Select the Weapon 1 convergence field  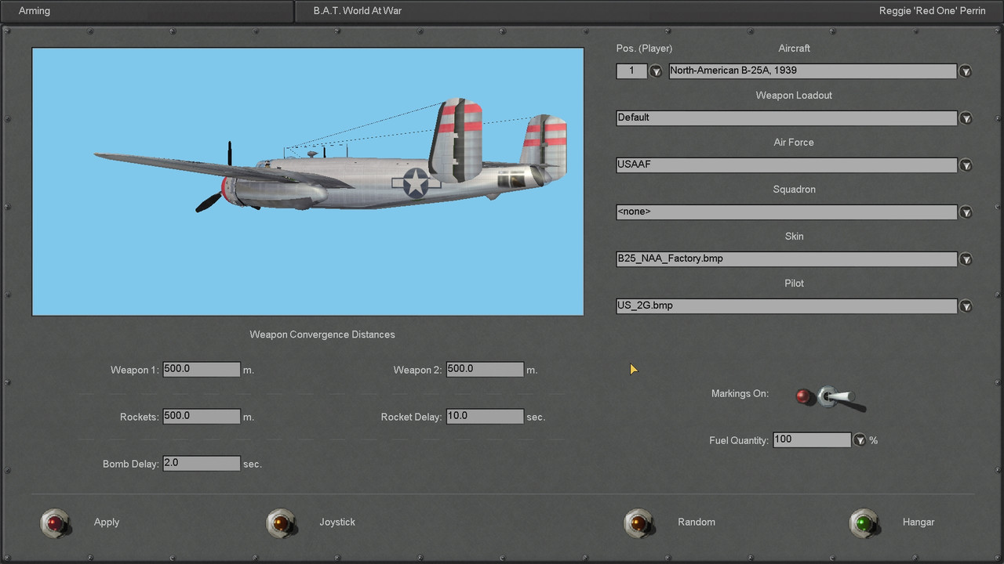tap(202, 369)
